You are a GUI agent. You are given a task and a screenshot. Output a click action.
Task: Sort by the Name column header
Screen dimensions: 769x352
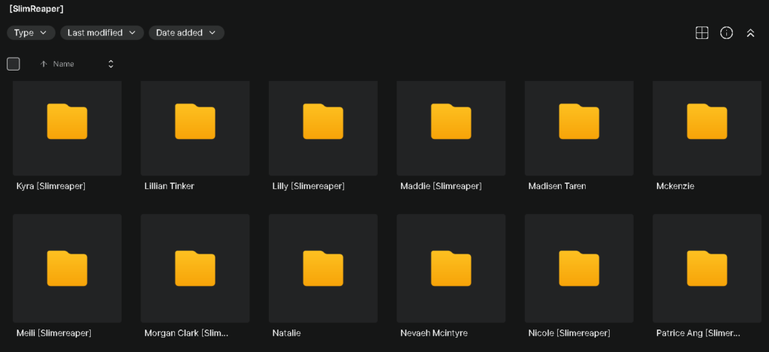pyautogui.click(x=64, y=64)
